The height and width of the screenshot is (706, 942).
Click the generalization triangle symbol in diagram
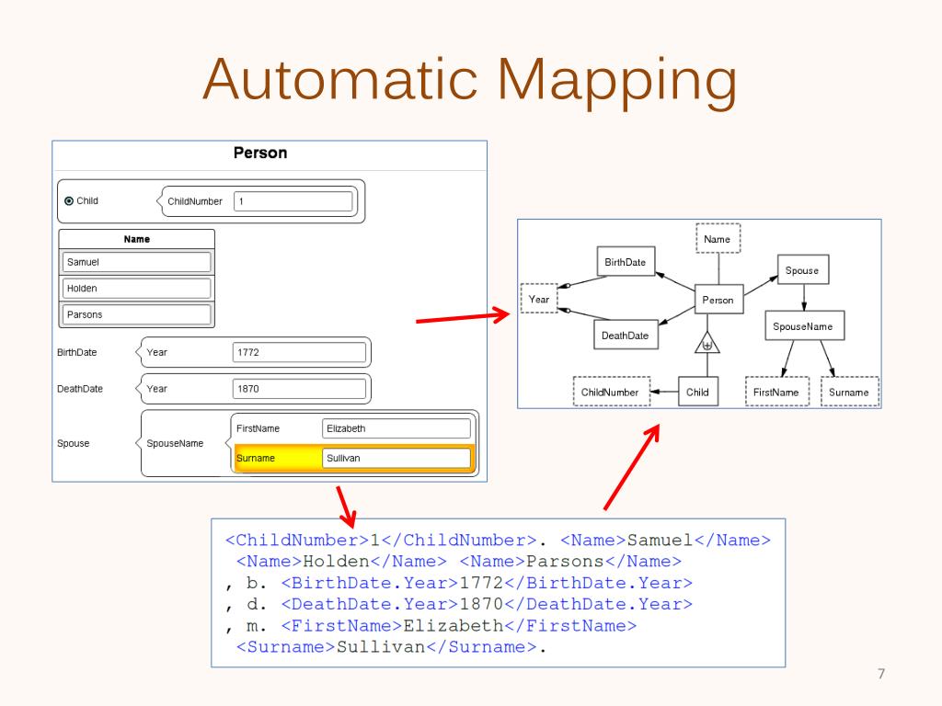tap(707, 344)
